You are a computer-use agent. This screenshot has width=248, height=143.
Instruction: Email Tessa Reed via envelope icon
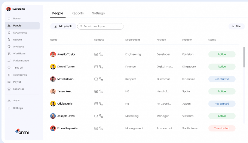(x=96, y=91)
